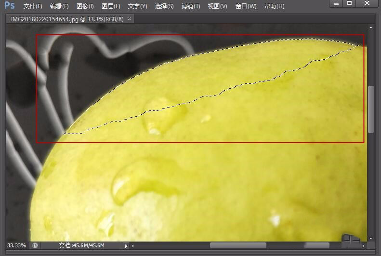Click the 33.33% zoom level field
The height and width of the screenshot is (256, 381).
16,245
